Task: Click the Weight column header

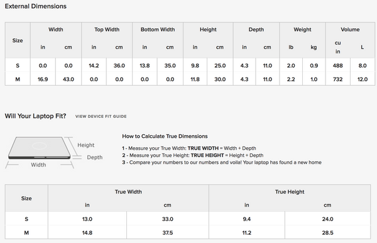Action: tap(302, 29)
